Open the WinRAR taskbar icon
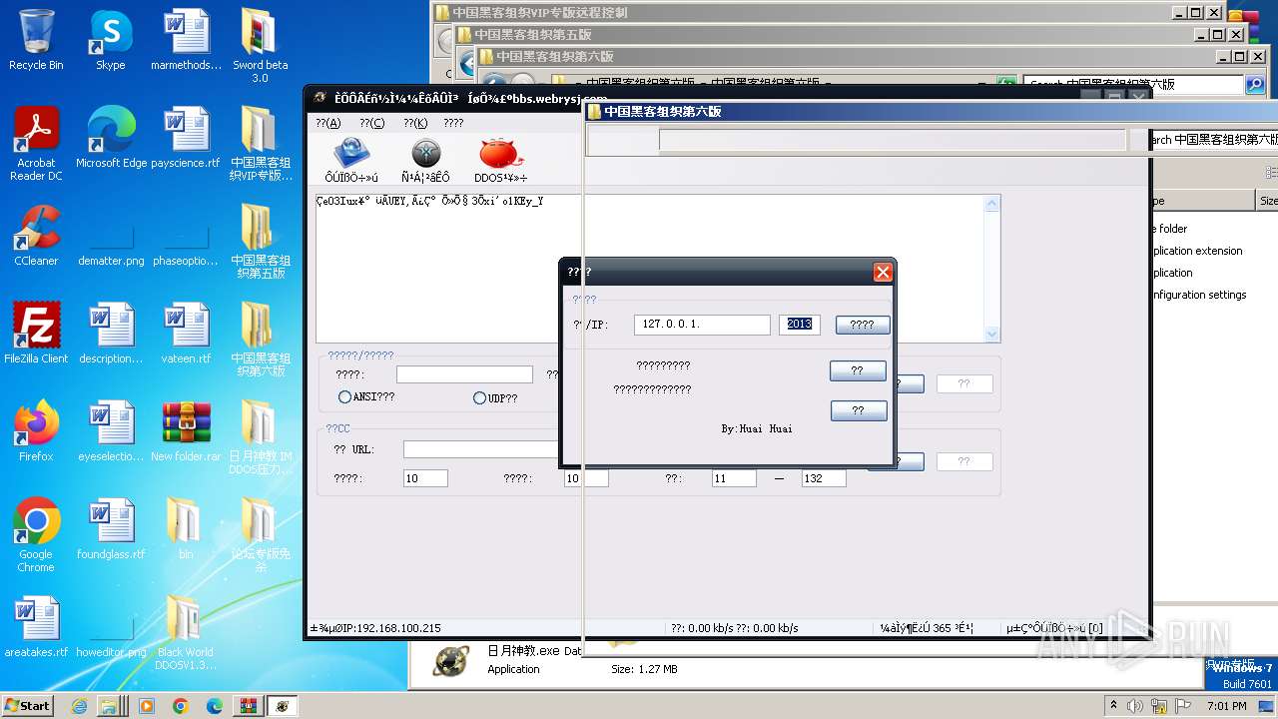Viewport: 1278px width, 719px height. [x=248, y=706]
